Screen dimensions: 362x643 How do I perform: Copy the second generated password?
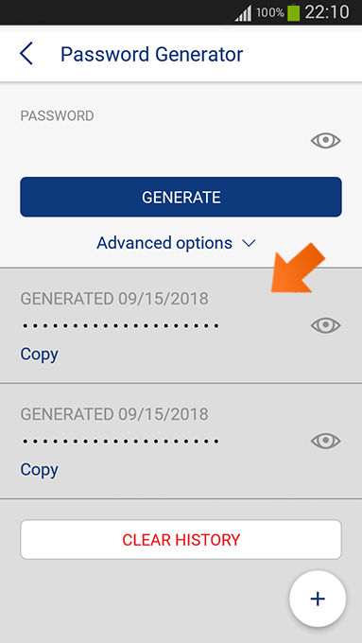[40, 469]
